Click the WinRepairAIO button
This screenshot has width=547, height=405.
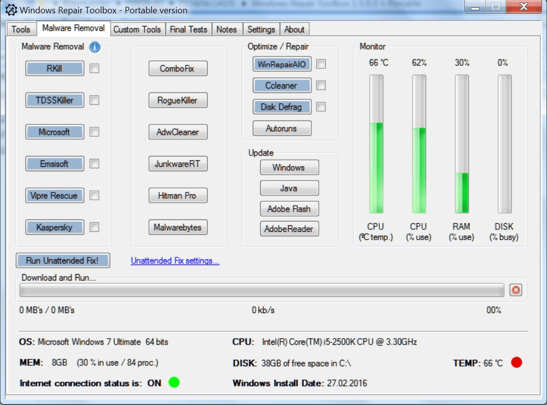coord(282,64)
